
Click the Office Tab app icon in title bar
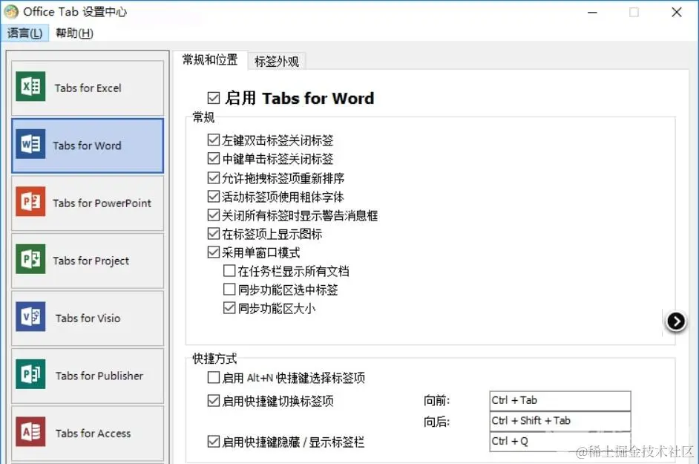[x=10, y=12]
